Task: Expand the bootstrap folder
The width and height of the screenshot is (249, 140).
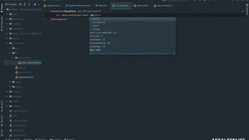Action: pos(7,19)
